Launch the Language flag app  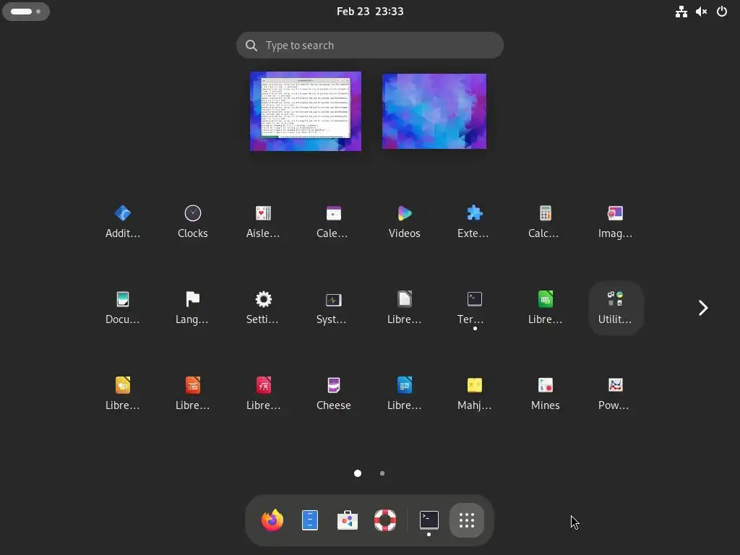(x=192, y=307)
